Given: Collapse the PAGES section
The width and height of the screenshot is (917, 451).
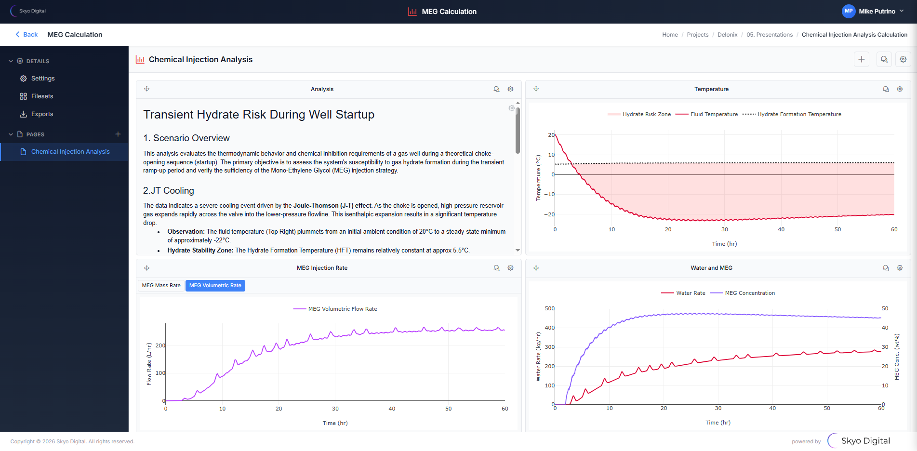Looking at the screenshot, I should click(x=11, y=134).
